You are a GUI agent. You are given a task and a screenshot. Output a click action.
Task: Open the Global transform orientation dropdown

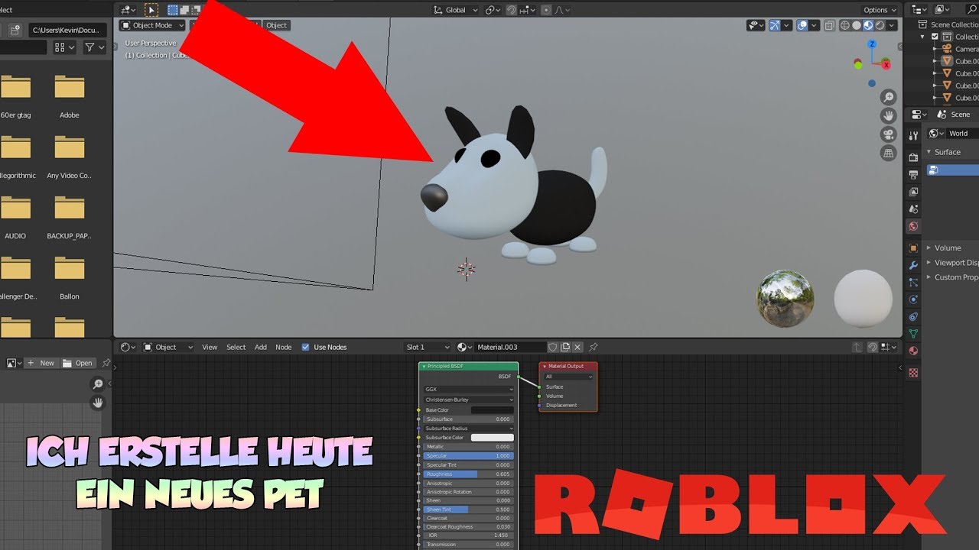455,10
